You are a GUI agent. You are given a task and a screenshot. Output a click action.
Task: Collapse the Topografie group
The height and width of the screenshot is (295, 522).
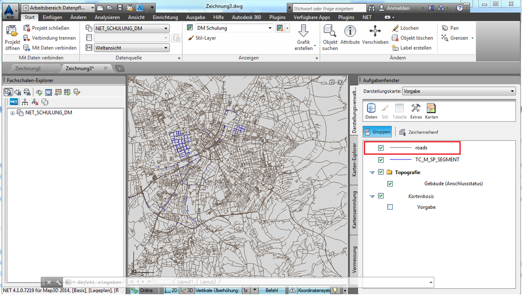click(372, 172)
